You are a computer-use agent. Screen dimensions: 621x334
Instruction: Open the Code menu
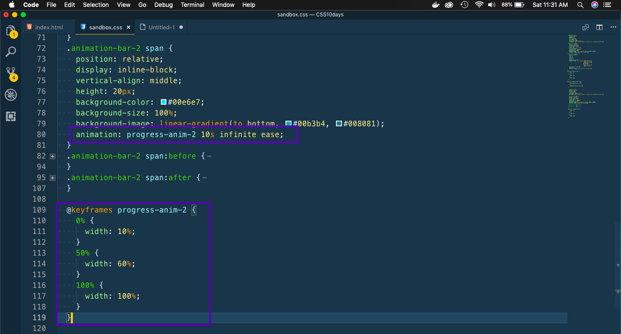tap(31, 5)
